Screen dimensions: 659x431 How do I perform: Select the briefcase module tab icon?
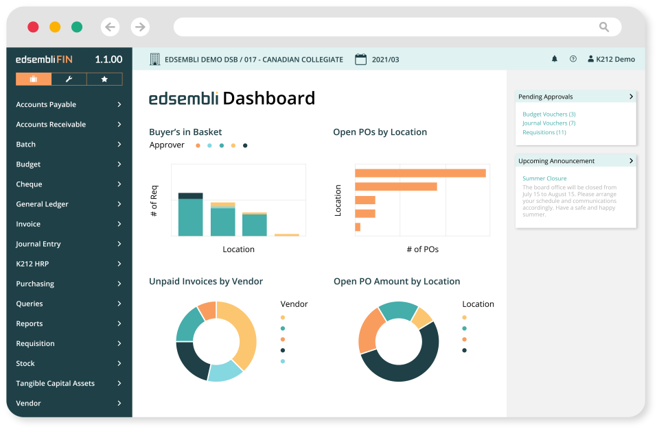tap(33, 79)
